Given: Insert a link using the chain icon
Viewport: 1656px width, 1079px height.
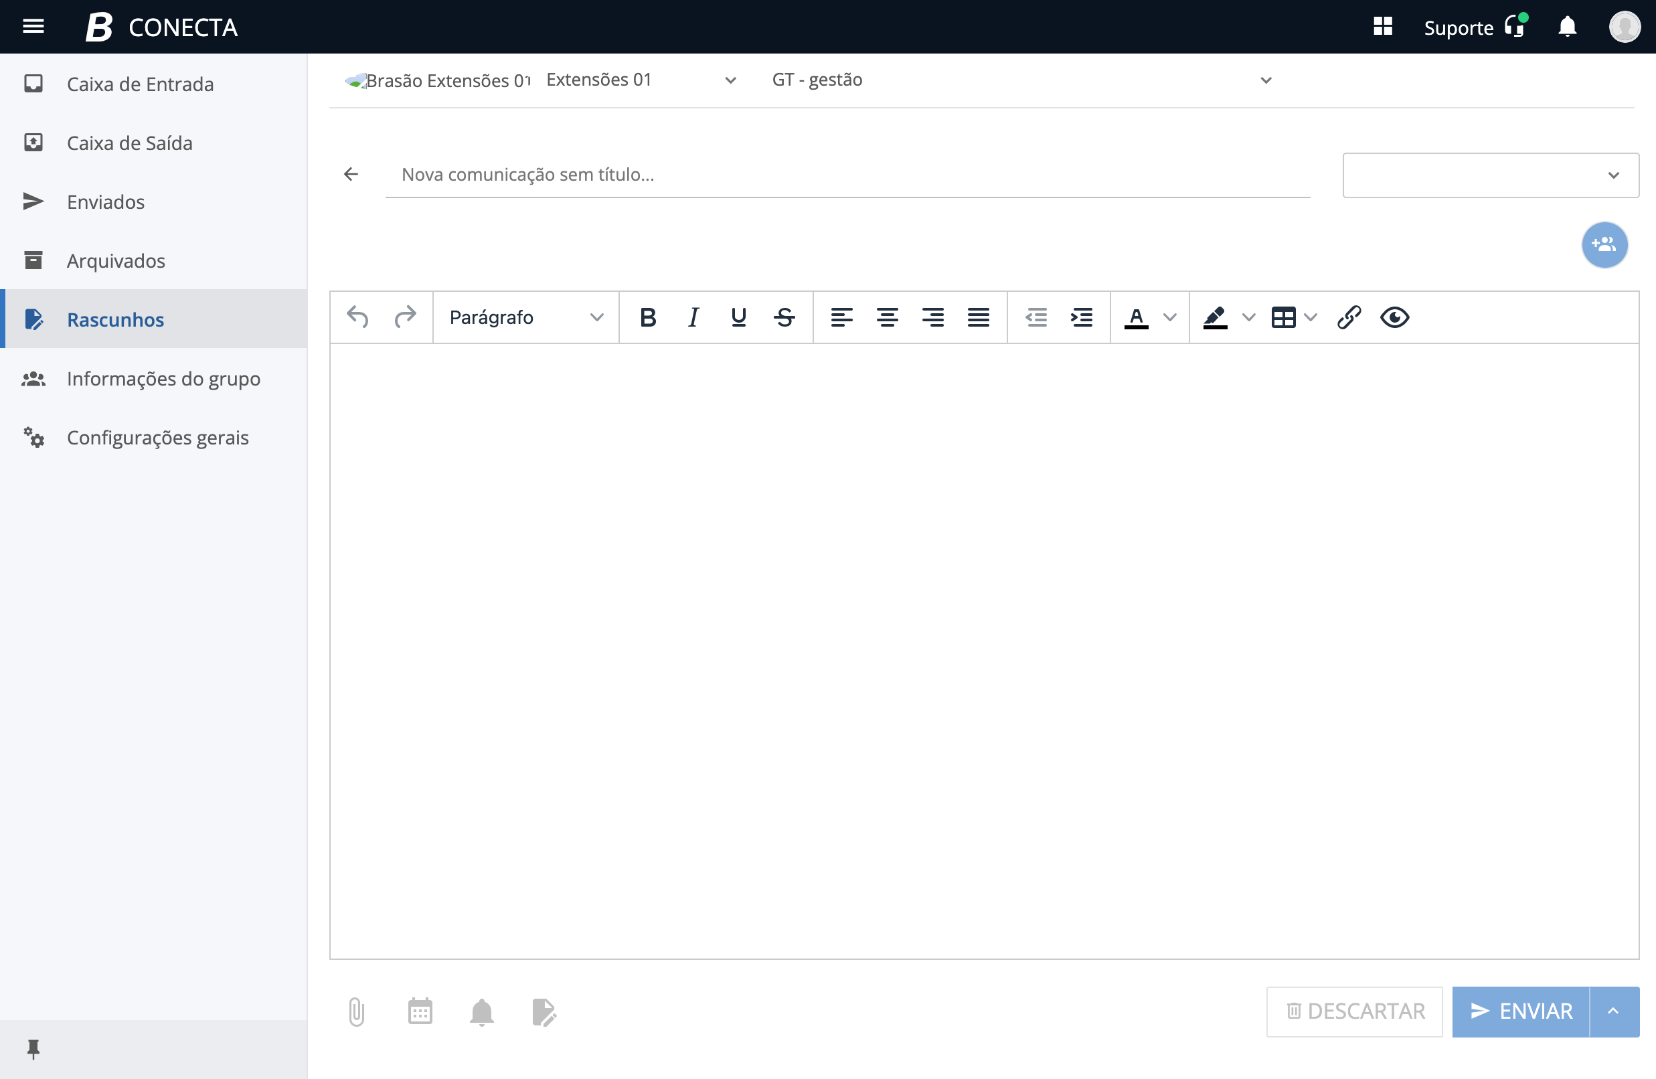Looking at the screenshot, I should pyautogui.click(x=1349, y=317).
